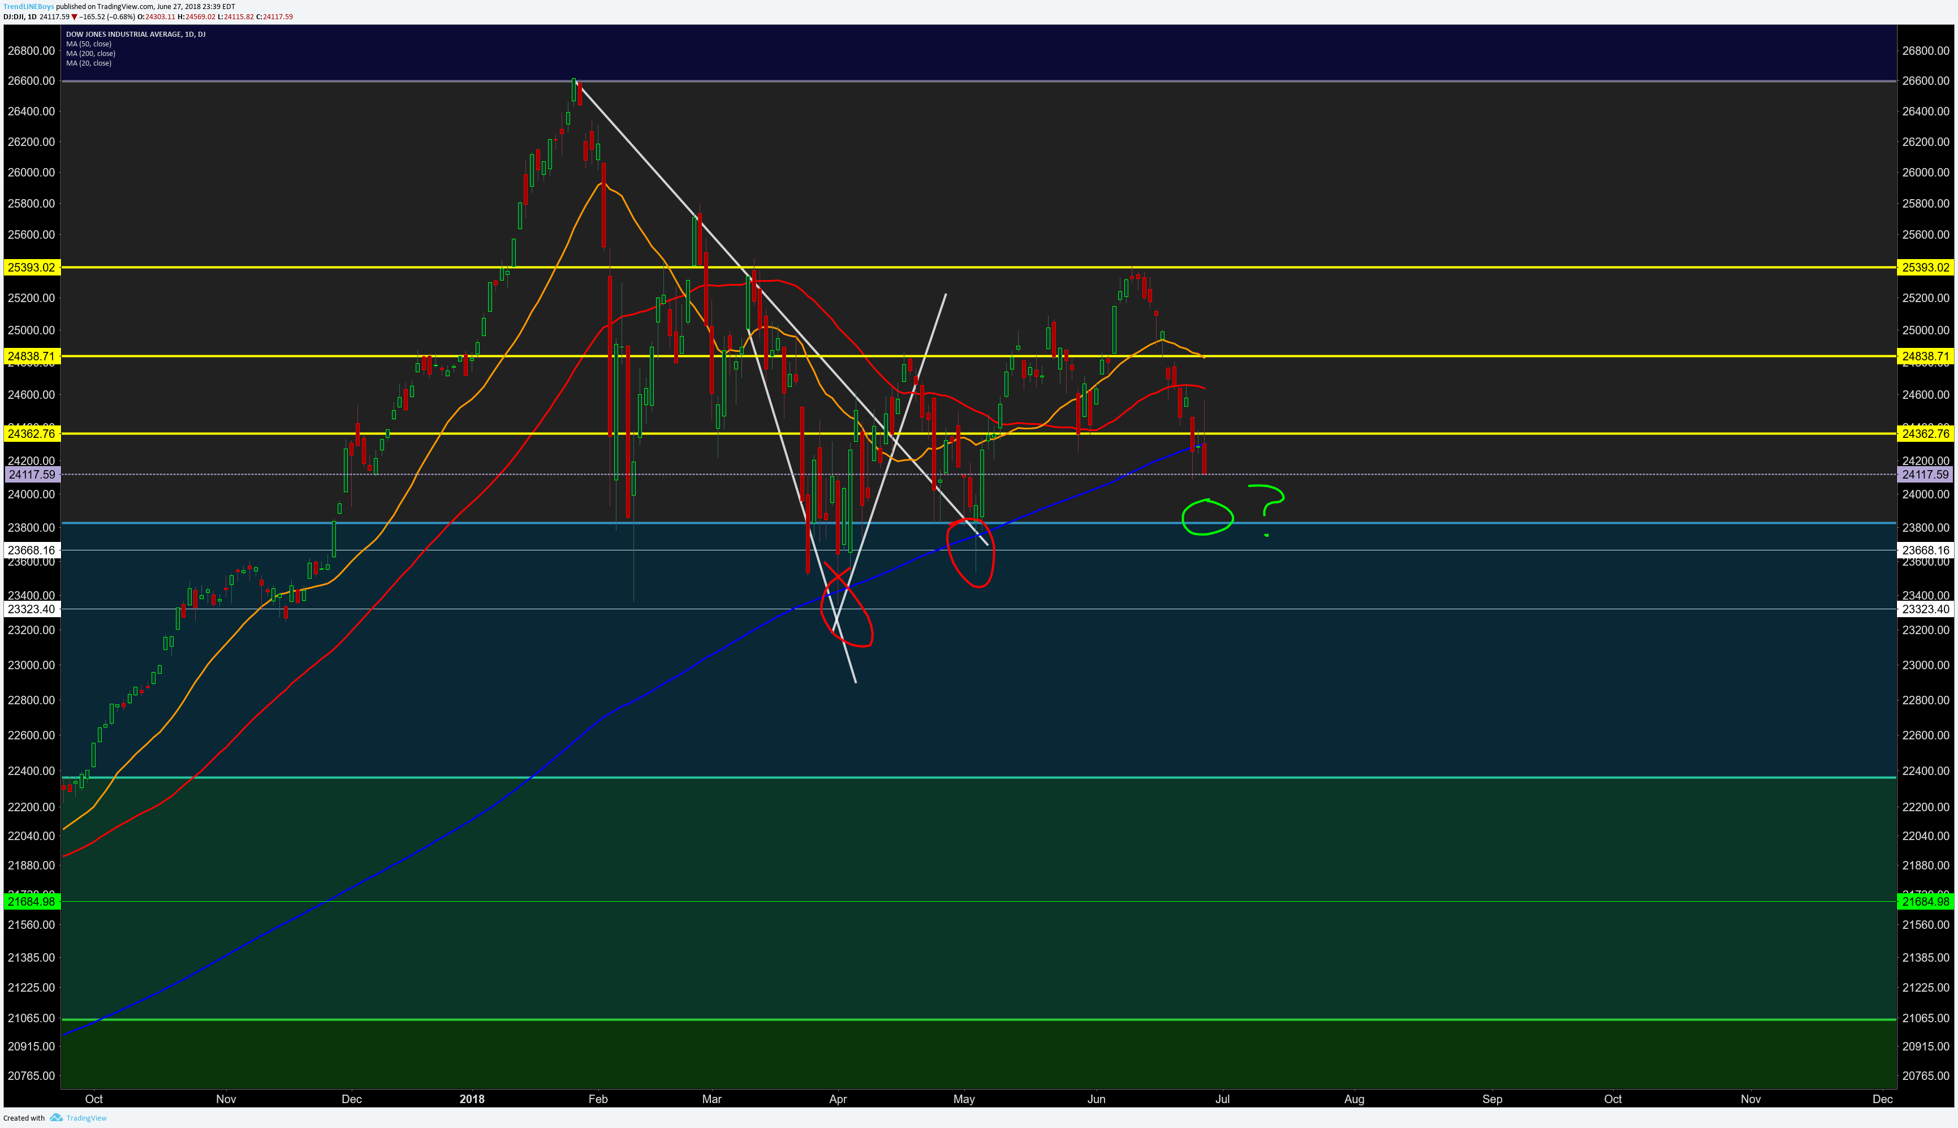
Task: Open the TrendLINEBoys author link
Action: point(29,7)
